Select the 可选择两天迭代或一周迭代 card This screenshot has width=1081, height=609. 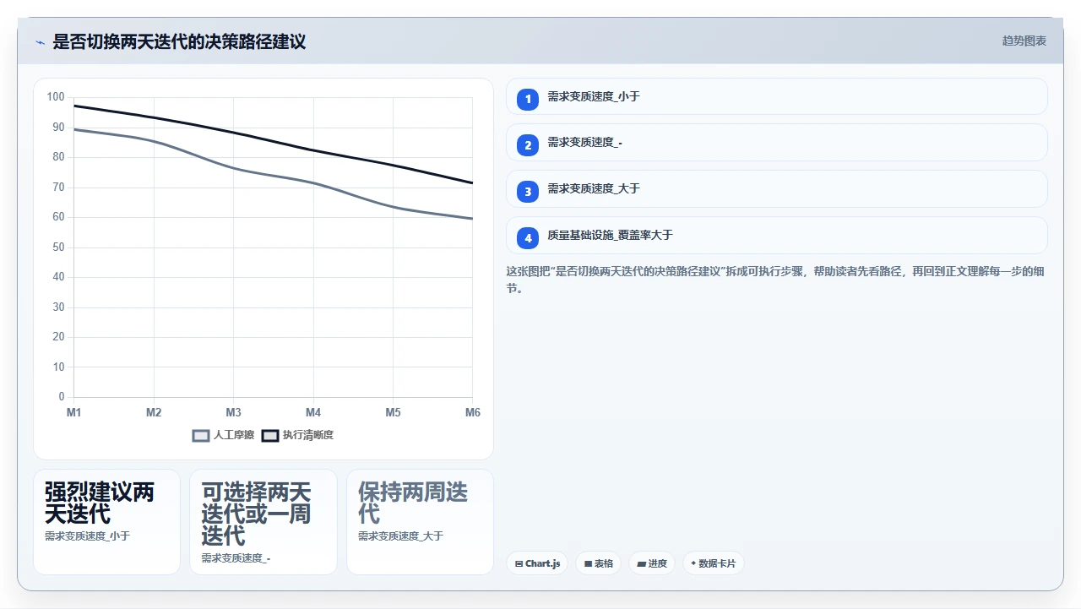click(x=263, y=522)
